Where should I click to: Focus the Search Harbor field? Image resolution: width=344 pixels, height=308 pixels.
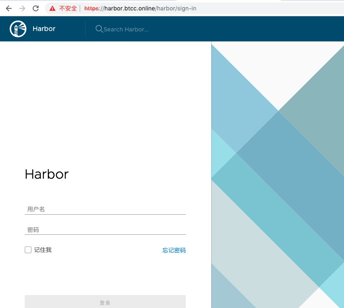[x=126, y=29]
